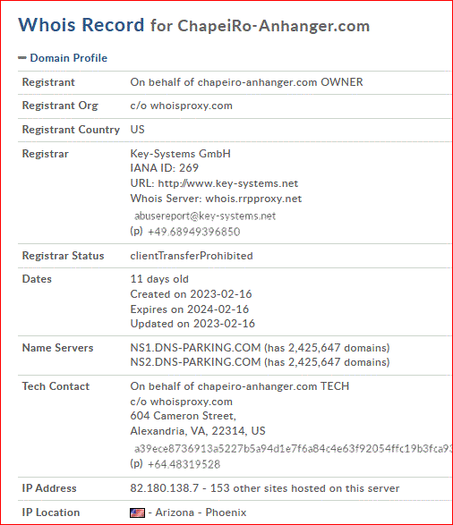Click status clientTransferProhibited
The height and width of the screenshot is (525, 453).
pos(192,256)
